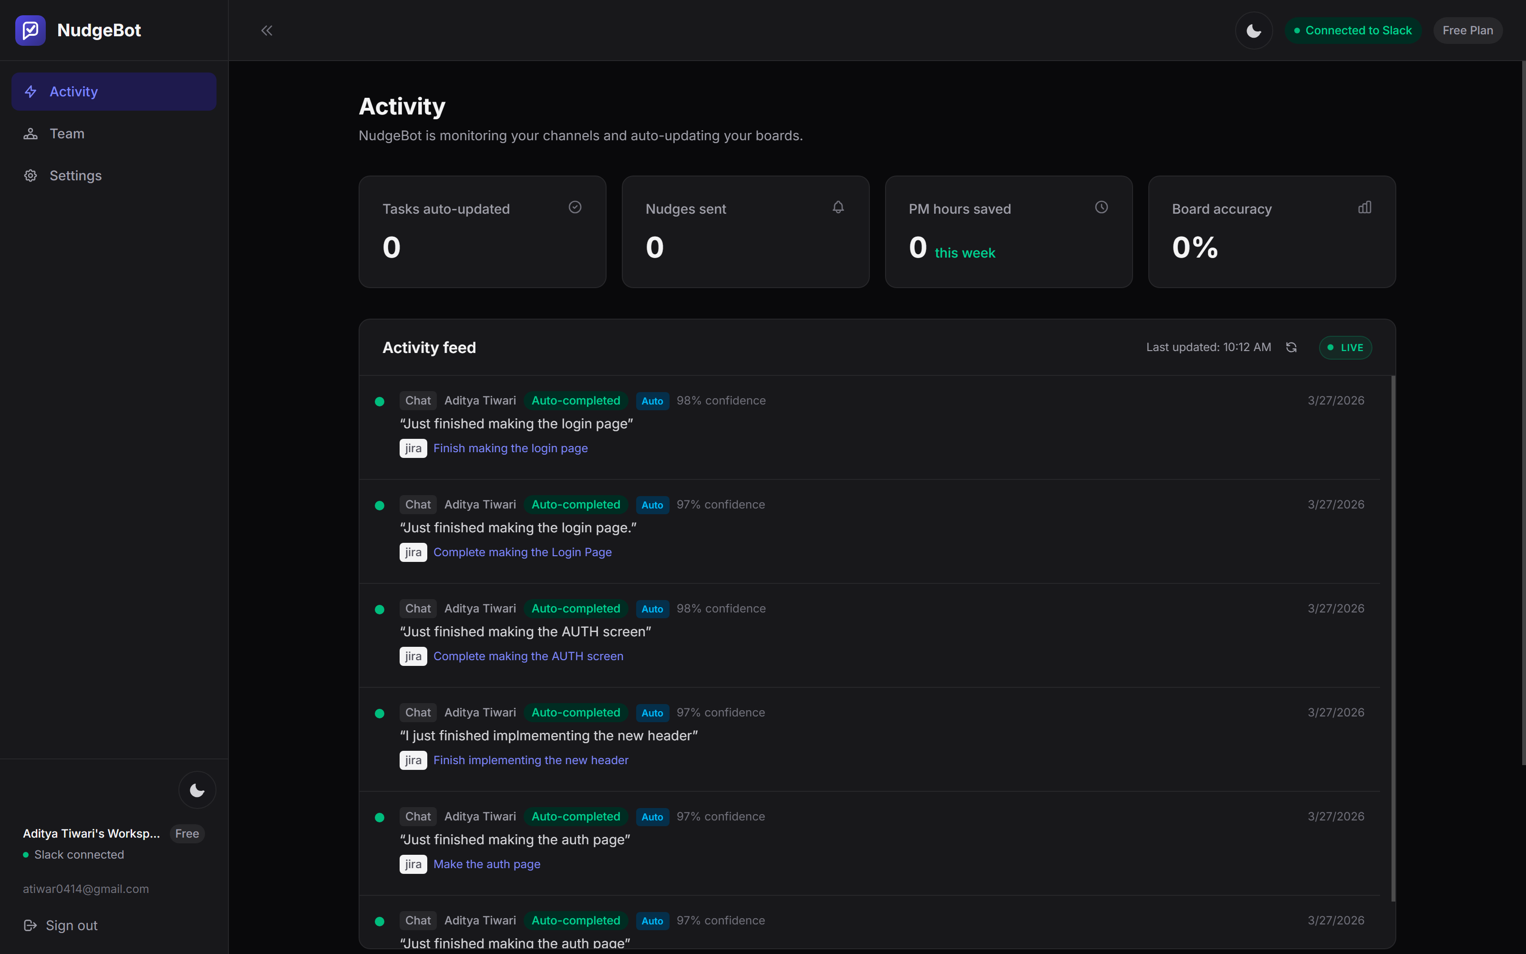Click the checkmark icon on Tasks auto-updated card
Viewport: 1526px width, 954px height.
(575, 207)
